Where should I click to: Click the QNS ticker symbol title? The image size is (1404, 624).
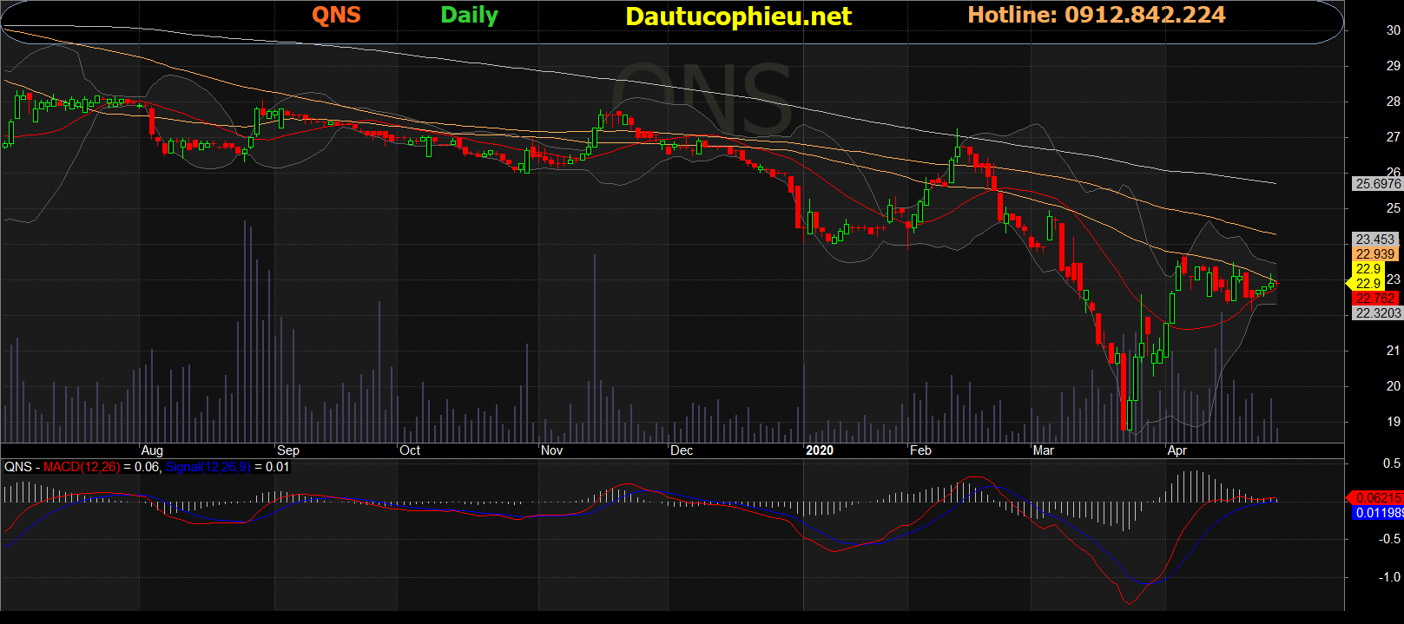[336, 15]
